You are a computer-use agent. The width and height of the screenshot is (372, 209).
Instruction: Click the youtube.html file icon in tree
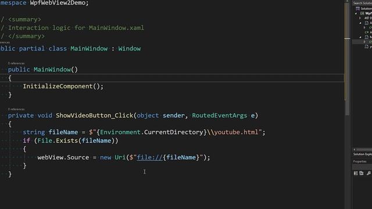(367, 46)
